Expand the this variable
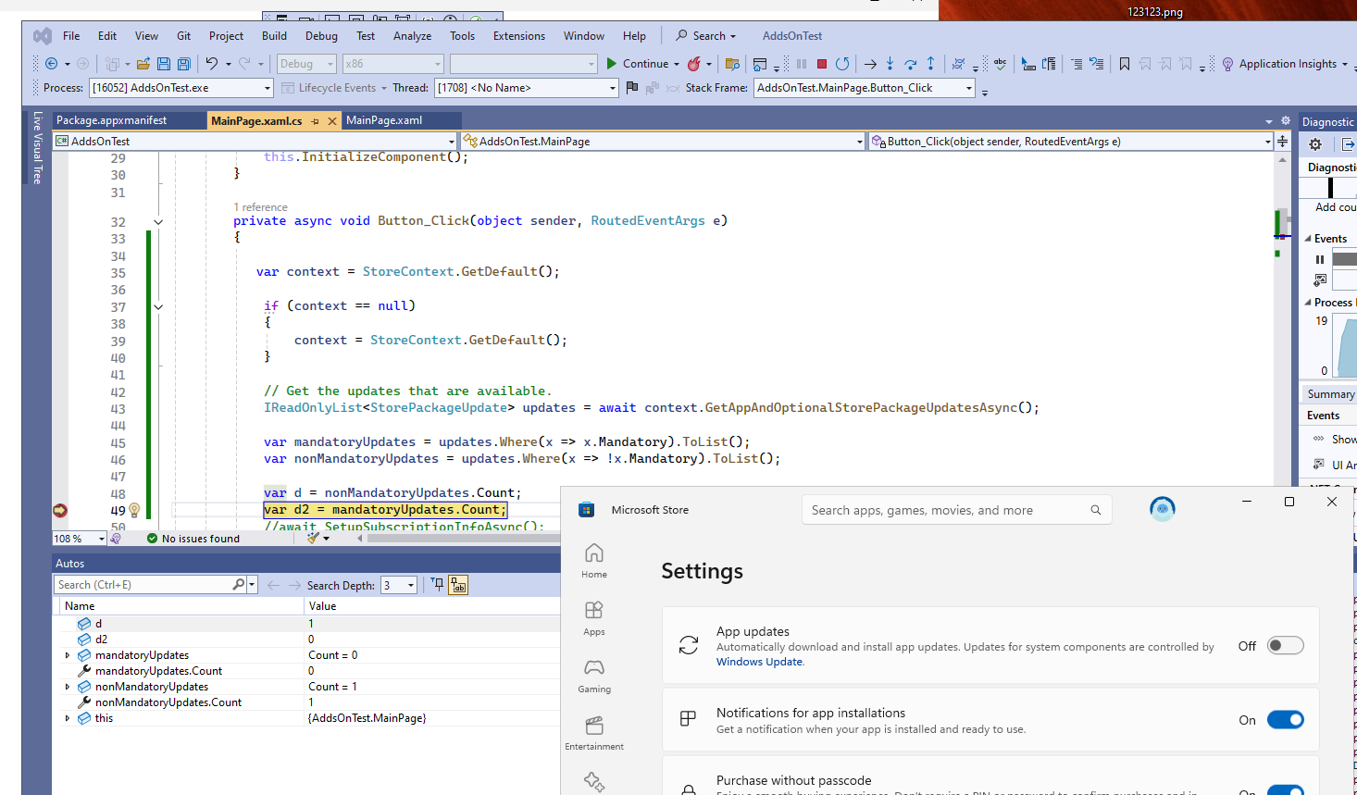The width and height of the screenshot is (1357, 795). coord(68,718)
